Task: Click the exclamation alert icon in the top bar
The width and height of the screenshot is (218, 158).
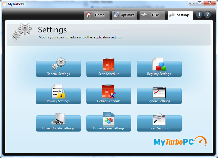Action: click(199, 14)
